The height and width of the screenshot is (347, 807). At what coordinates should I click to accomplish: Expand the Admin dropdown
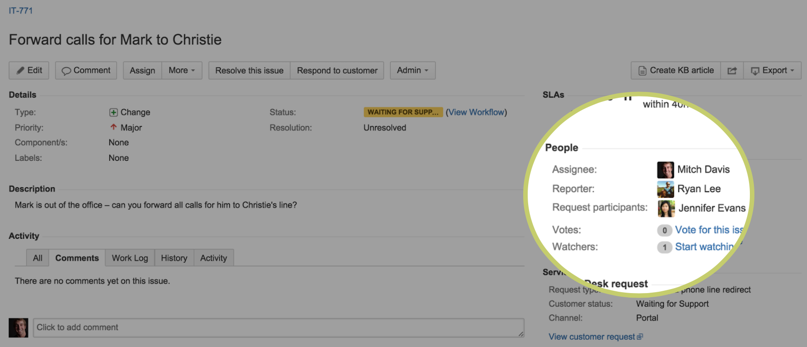point(413,71)
